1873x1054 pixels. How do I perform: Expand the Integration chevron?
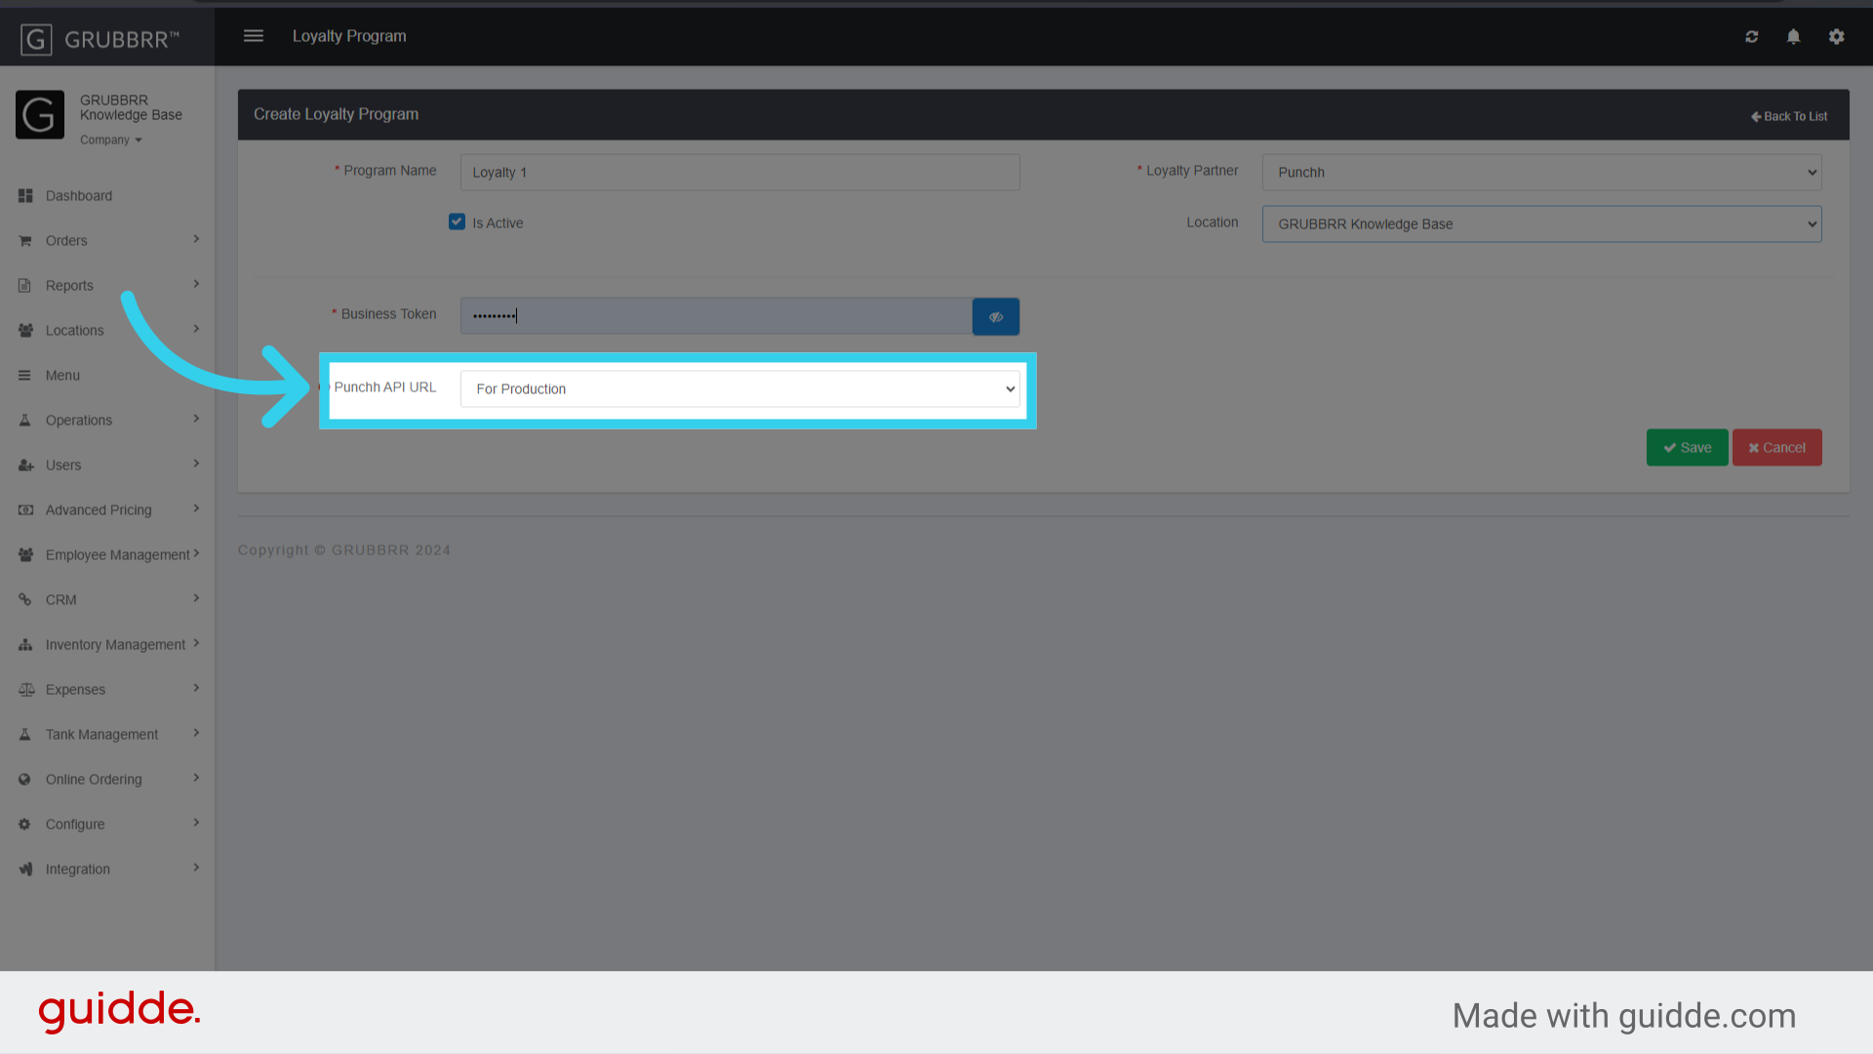(196, 868)
